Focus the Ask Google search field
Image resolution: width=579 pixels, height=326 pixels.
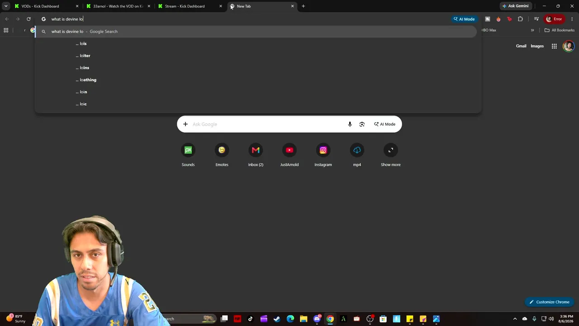click(268, 124)
